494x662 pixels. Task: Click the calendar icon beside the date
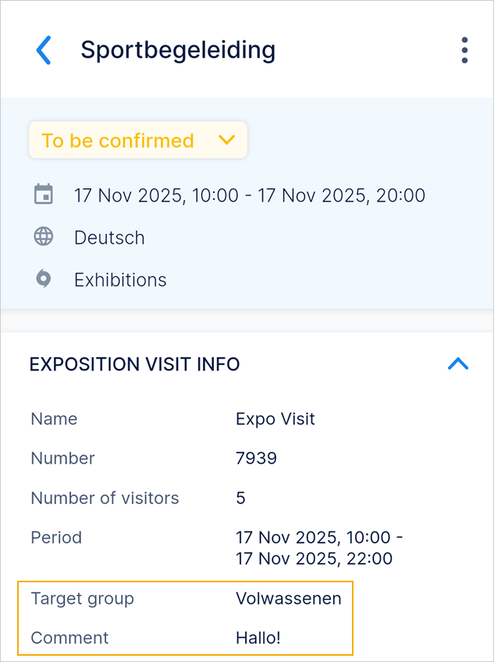(x=44, y=194)
